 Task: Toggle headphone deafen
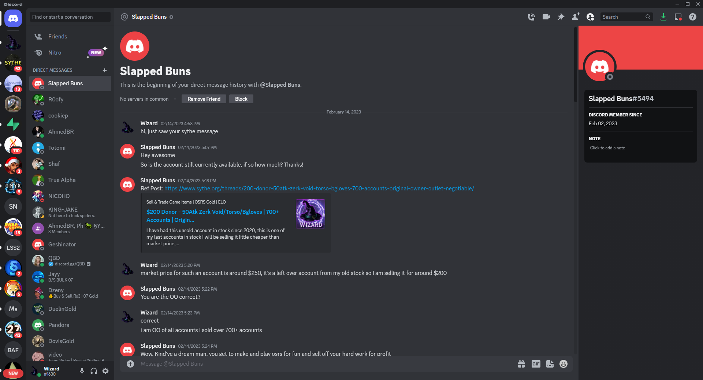click(94, 371)
